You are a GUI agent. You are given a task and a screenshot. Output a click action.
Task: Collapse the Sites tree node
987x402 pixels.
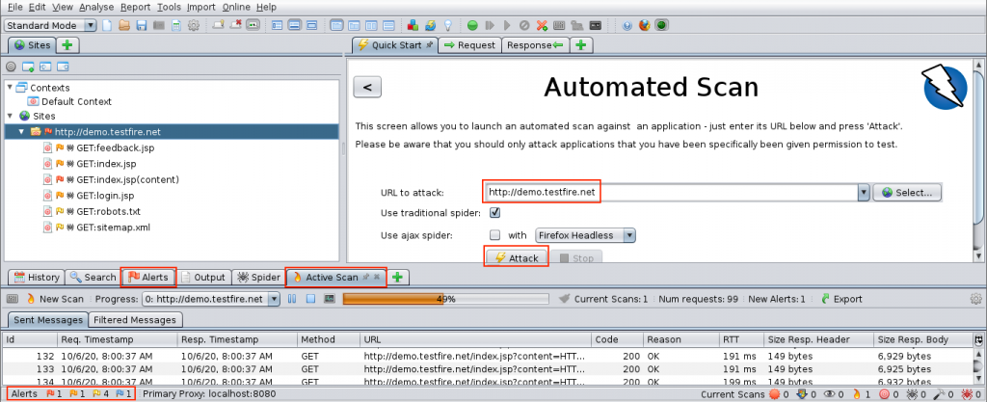tap(10, 116)
